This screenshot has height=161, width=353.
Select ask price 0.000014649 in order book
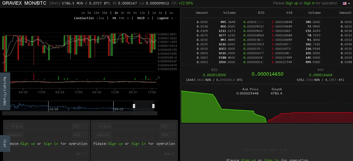pos(282,26)
